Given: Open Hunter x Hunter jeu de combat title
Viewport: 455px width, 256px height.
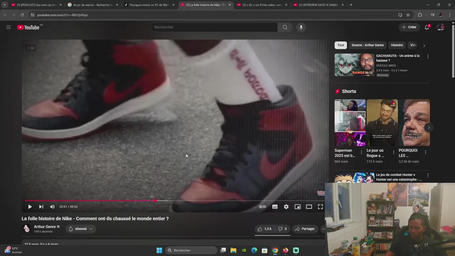Looking at the screenshot, I should [x=399, y=177].
